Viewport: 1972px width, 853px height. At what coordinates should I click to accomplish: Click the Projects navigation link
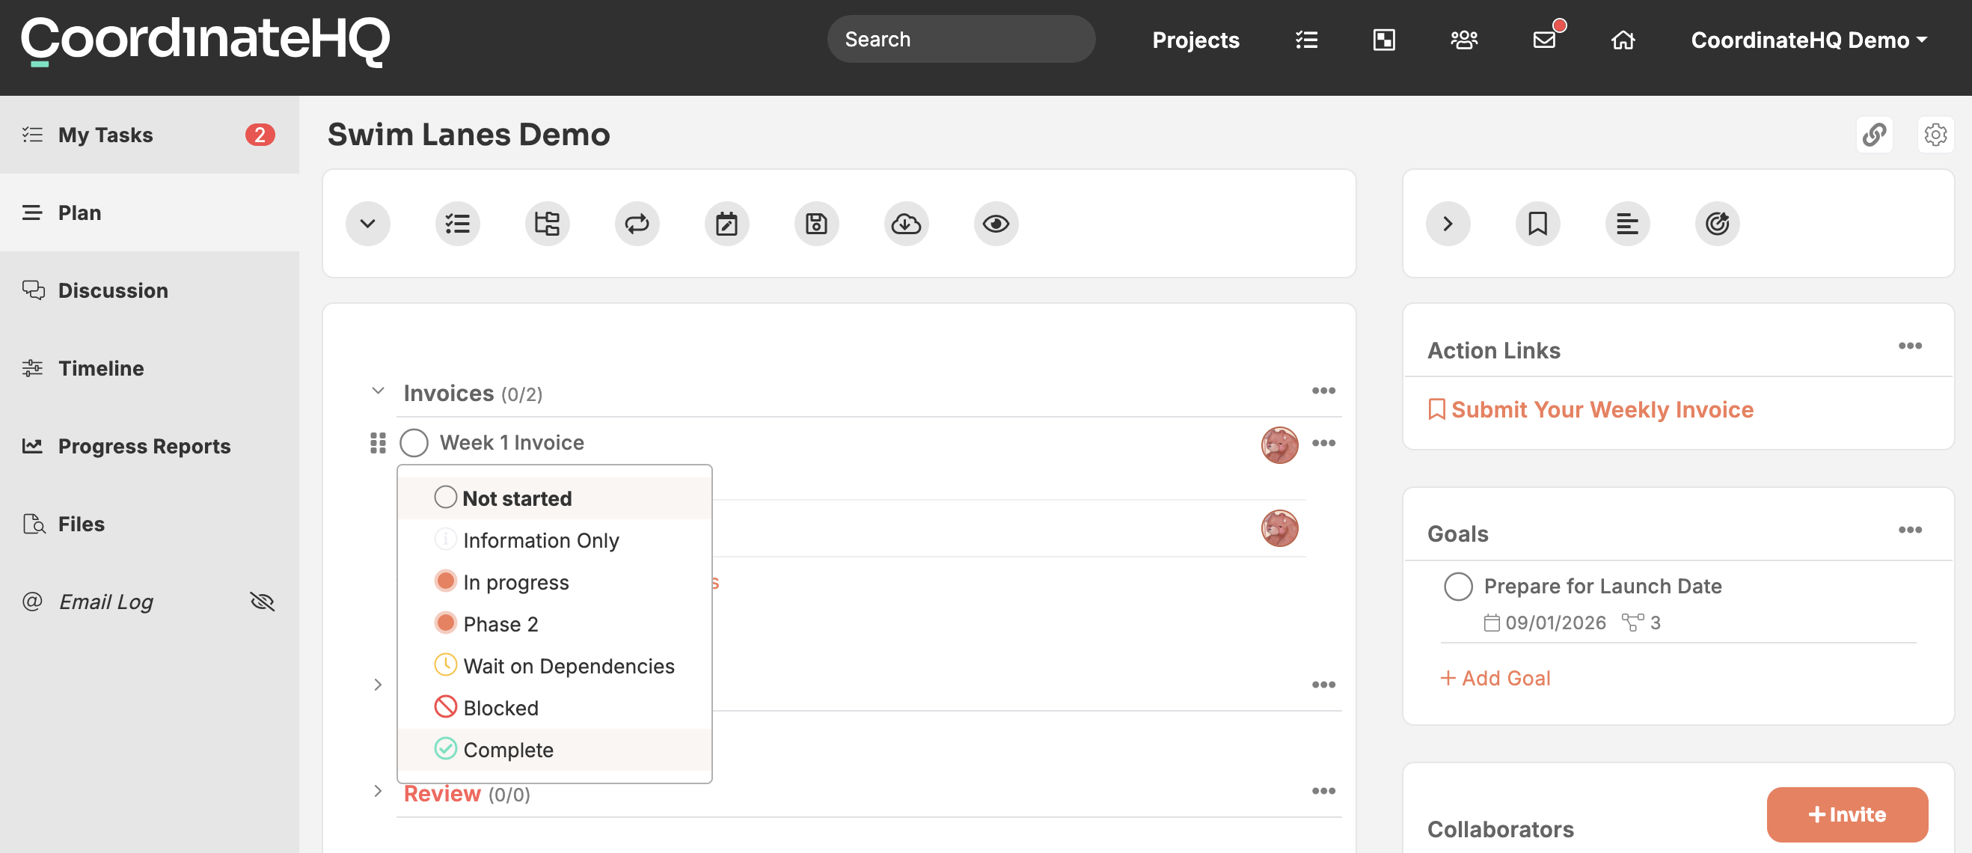[1195, 40]
